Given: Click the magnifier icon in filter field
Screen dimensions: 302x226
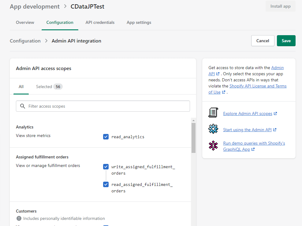Looking at the screenshot, I should pos(22,106).
